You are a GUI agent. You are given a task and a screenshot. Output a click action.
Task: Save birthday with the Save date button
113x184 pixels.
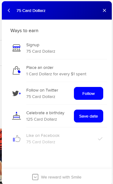pyautogui.click(x=89, y=116)
